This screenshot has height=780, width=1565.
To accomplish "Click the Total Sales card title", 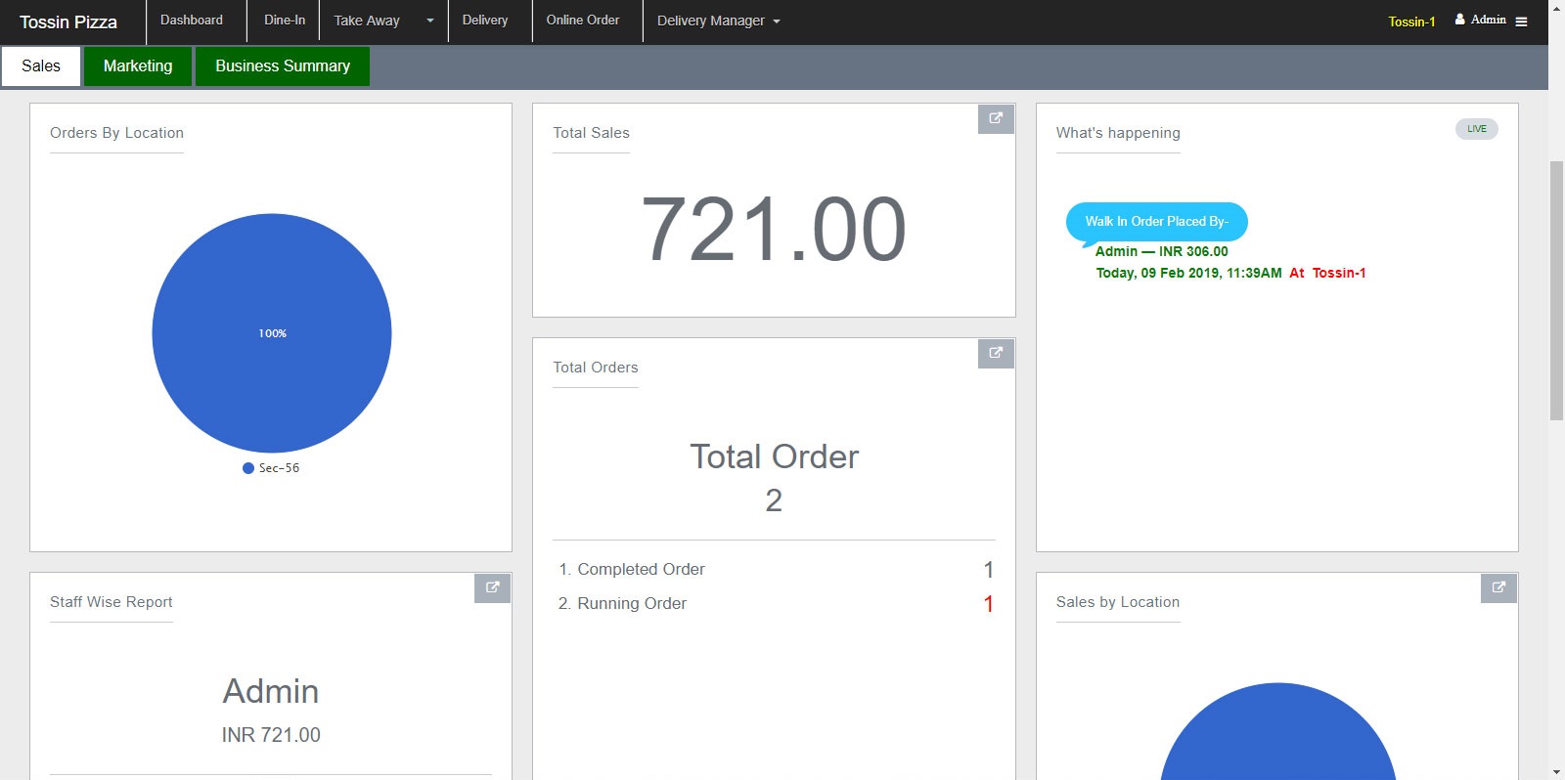I will pos(591,133).
